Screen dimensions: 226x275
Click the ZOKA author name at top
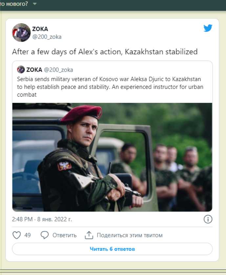coord(40,29)
